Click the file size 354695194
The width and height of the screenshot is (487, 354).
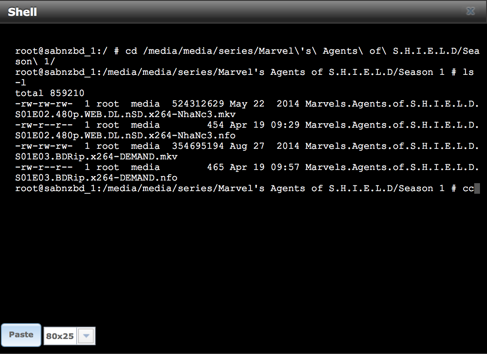click(198, 146)
